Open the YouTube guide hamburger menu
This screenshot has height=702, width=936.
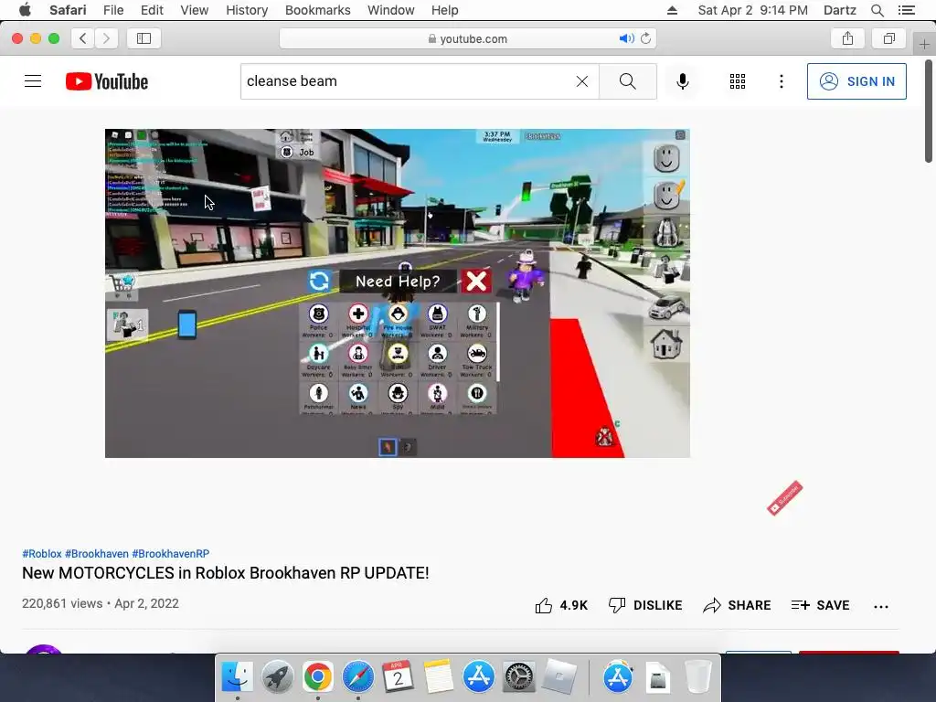pos(33,81)
